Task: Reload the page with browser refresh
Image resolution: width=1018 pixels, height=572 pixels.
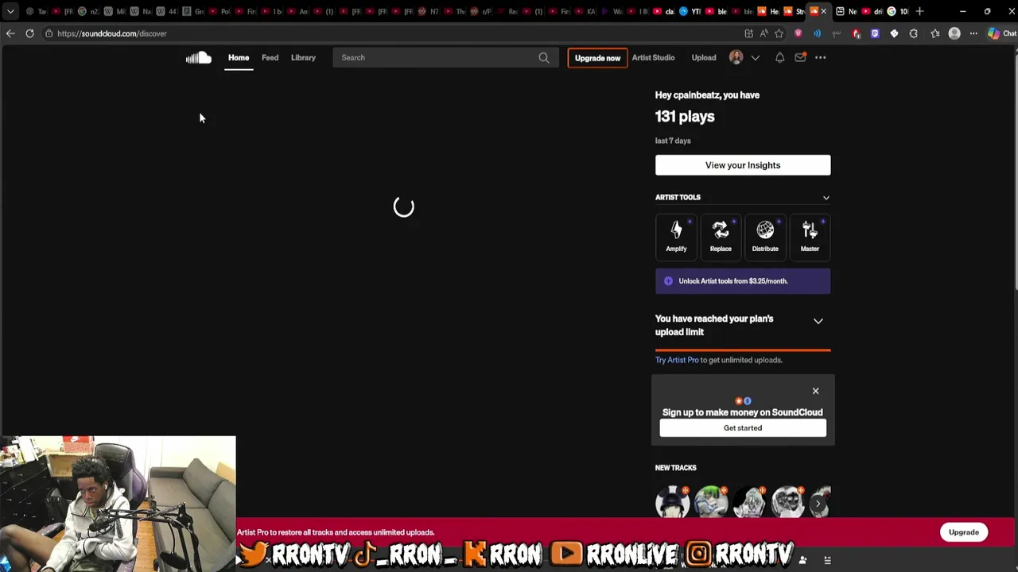Action: point(29,33)
